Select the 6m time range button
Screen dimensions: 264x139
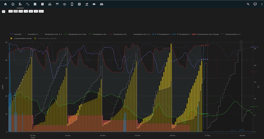click(36, 11)
